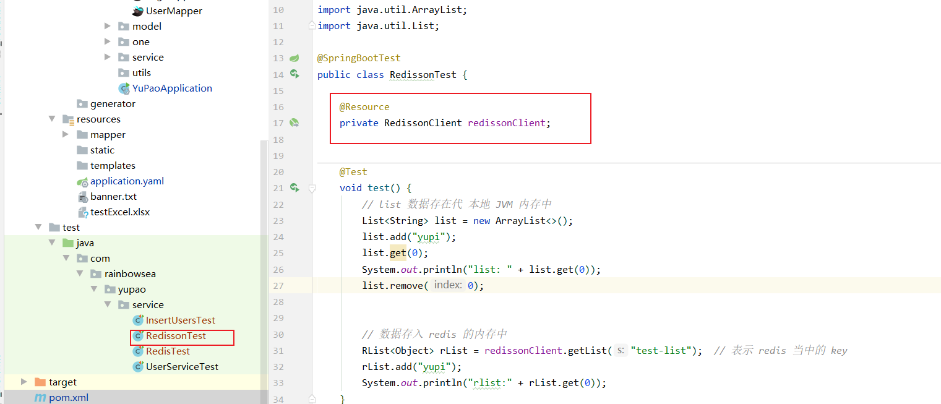Image resolution: width=941 pixels, height=404 pixels.
Task: Click the bean injection gutter icon for redissonClient
Action: pos(294,123)
